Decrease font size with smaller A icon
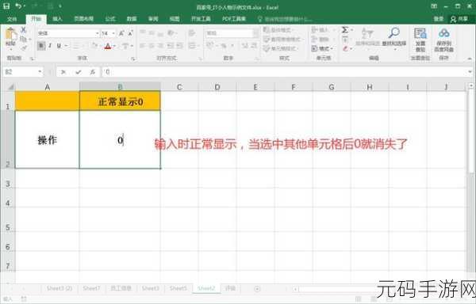 pyautogui.click(x=130, y=33)
